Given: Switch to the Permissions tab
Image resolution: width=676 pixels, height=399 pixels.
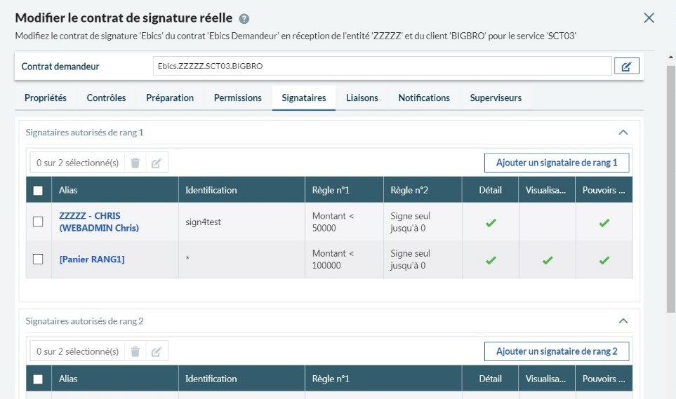Looking at the screenshot, I should pos(238,98).
